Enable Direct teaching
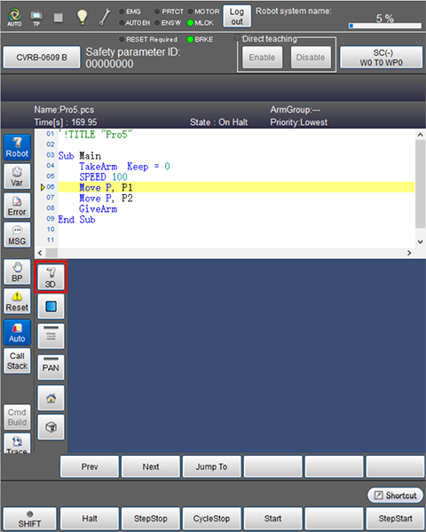This screenshot has width=426, height=532. tap(262, 58)
